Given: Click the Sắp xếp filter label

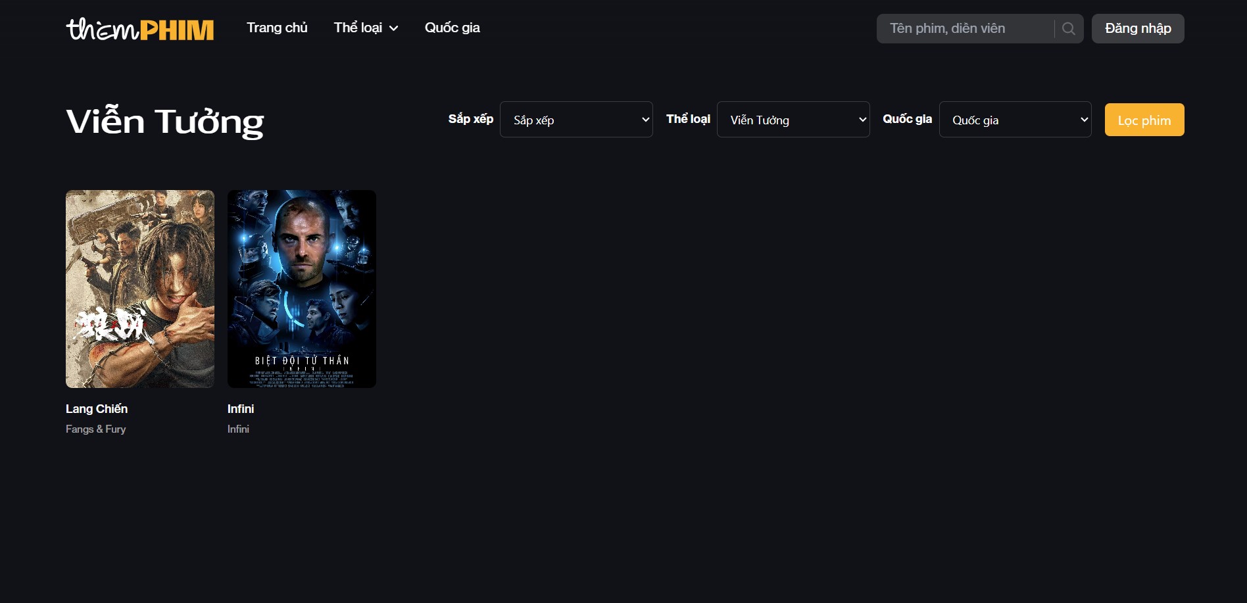Looking at the screenshot, I should [470, 119].
